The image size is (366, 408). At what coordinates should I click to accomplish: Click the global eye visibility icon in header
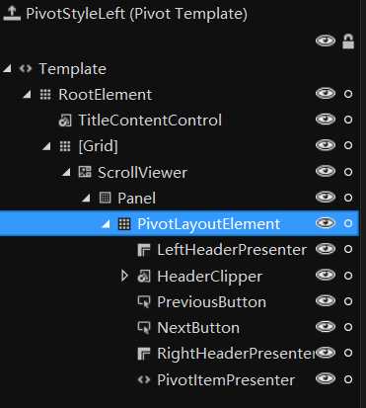(326, 41)
